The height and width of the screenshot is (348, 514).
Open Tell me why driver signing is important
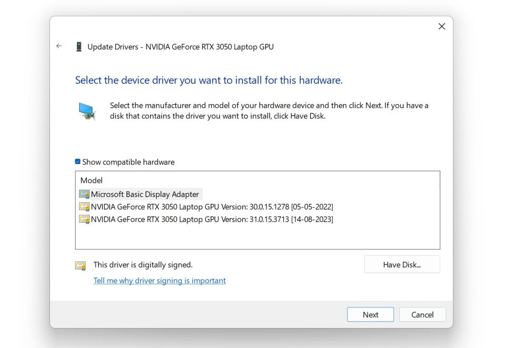click(x=160, y=281)
